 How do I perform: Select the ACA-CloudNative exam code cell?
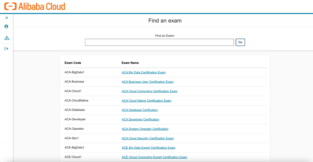click(76, 100)
